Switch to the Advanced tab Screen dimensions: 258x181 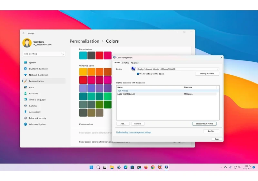[x=134, y=63]
